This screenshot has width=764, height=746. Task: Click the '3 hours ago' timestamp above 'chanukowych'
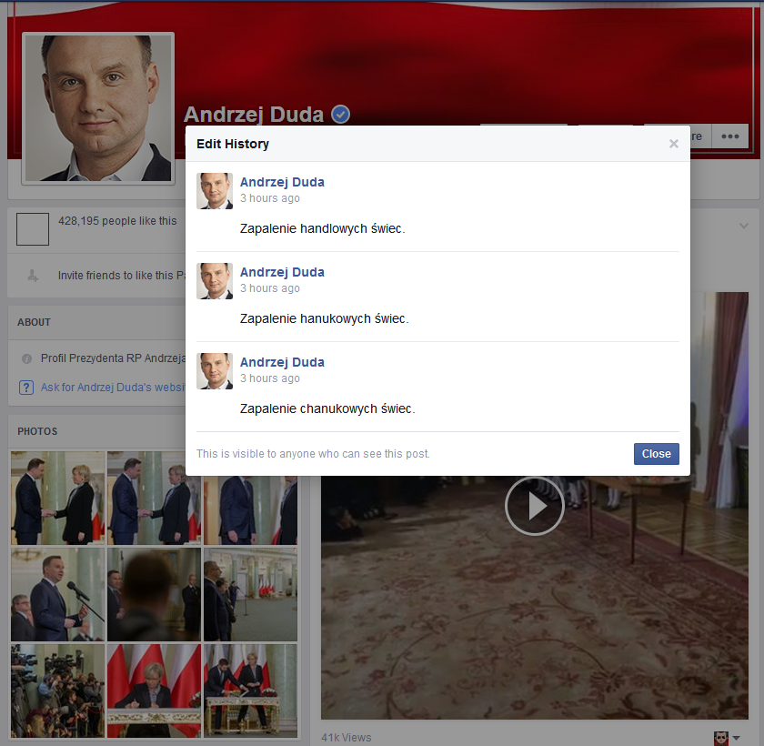[x=270, y=378]
